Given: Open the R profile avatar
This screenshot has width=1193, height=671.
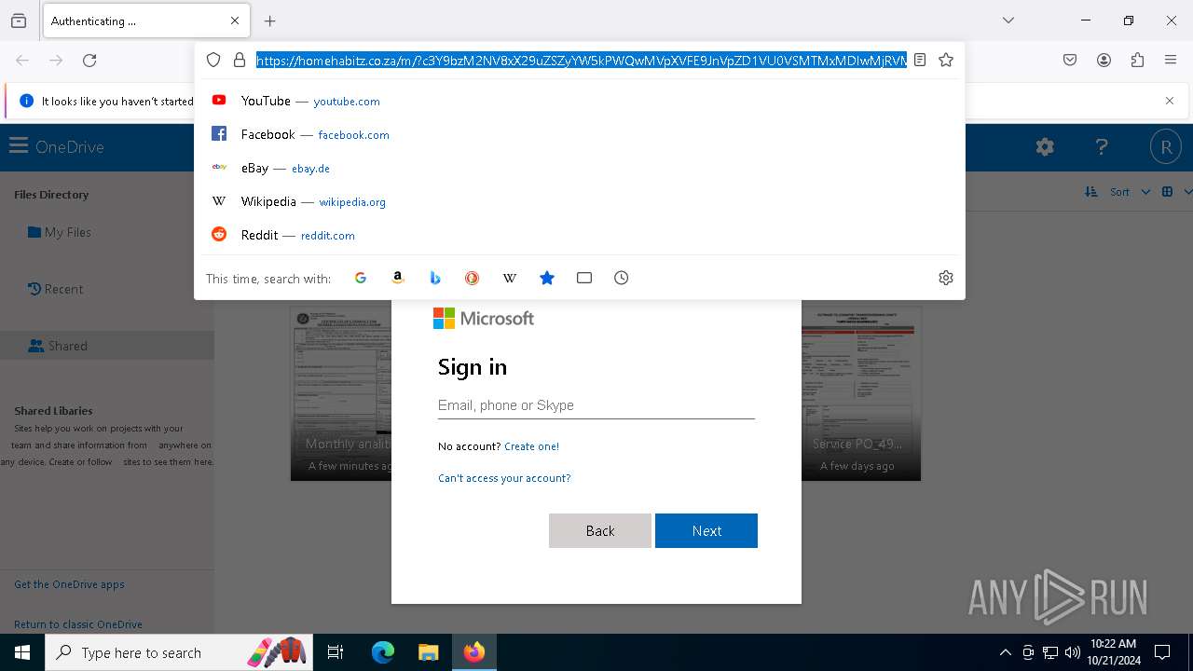Looking at the screenshot, I should (x=1166, y=147).
